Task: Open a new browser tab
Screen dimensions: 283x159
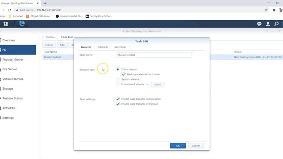Action: click(45, 3)
